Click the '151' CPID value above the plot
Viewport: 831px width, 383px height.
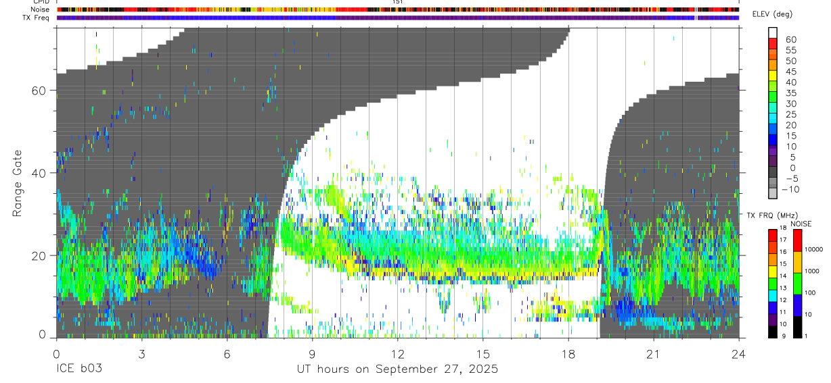(398, 2)
